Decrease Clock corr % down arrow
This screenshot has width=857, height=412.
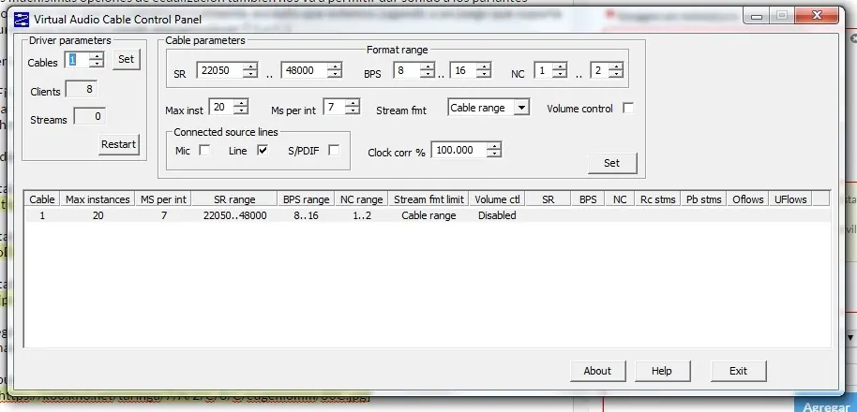pos(494,154)
